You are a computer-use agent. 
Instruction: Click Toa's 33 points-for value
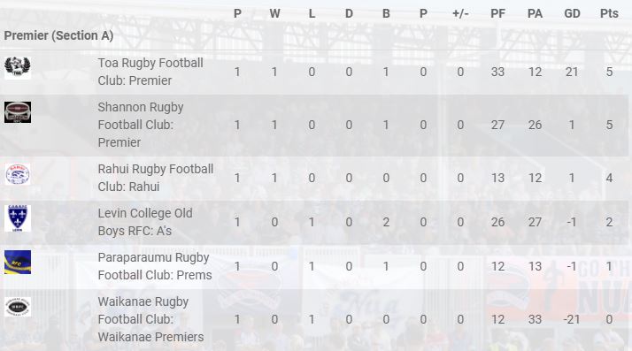(497, 72)
